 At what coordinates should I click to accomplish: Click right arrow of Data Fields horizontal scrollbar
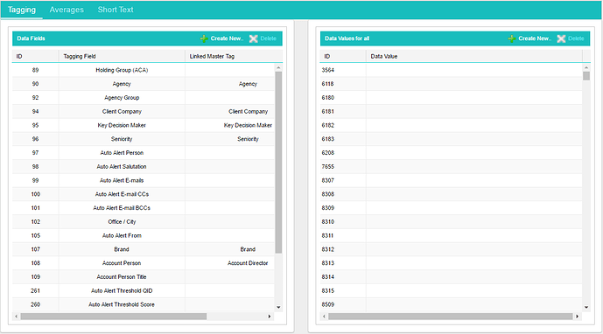[x=270, y=317]
